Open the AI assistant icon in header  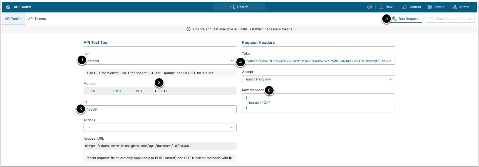(x=369, y=7)
